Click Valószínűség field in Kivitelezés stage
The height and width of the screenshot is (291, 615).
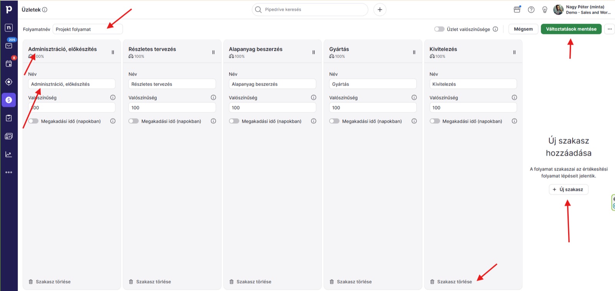click(x=473, y=107)
